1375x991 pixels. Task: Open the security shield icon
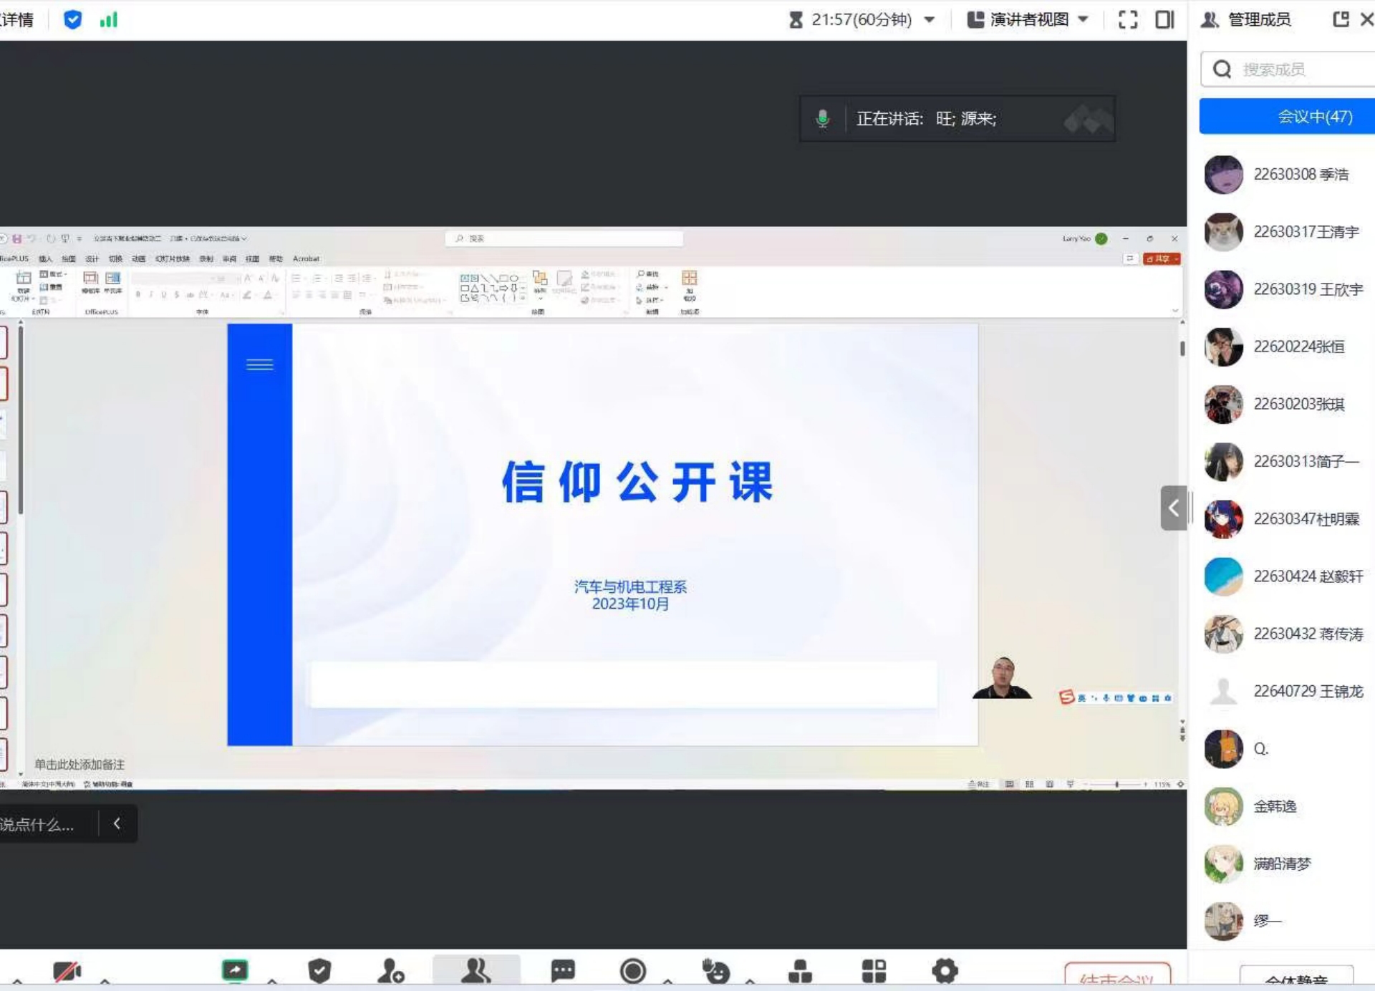coord(319,971)
